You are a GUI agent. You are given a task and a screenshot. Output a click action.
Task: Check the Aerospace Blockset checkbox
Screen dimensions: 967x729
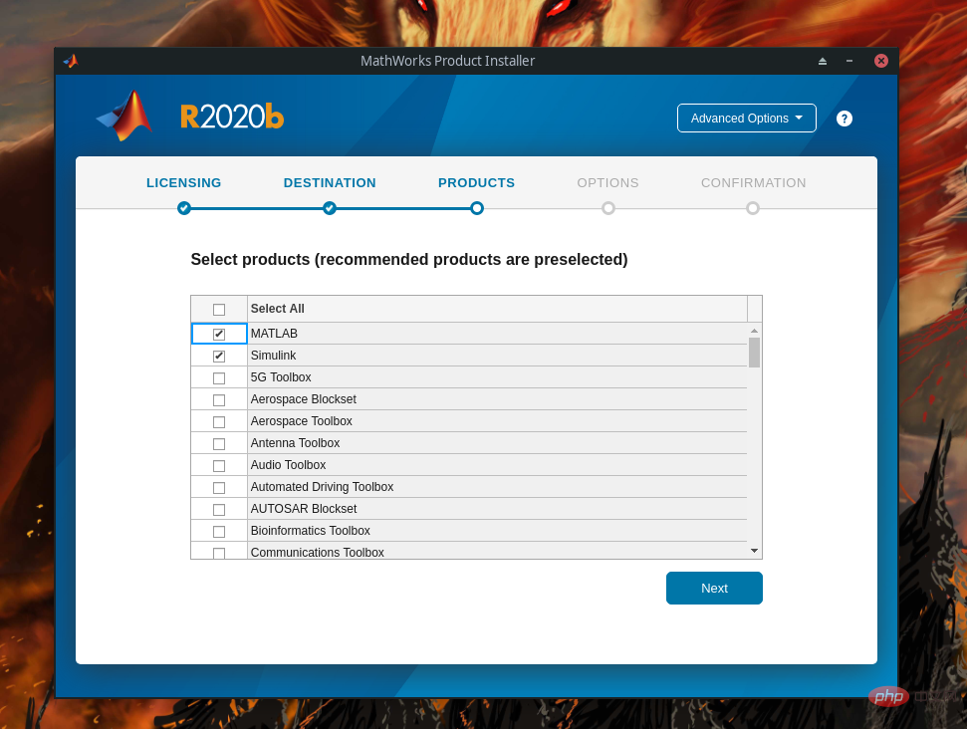click(x=219, y=400)
